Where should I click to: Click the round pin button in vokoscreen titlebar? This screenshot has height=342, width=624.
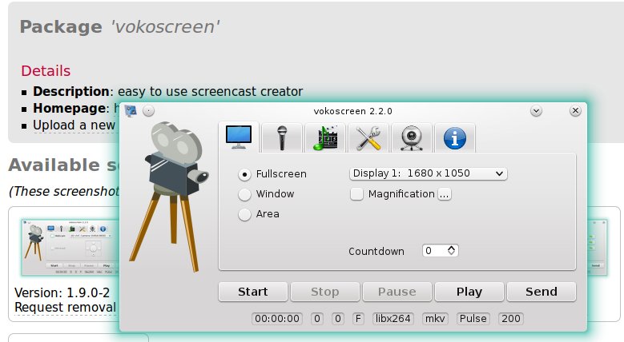tap(148, 111)
